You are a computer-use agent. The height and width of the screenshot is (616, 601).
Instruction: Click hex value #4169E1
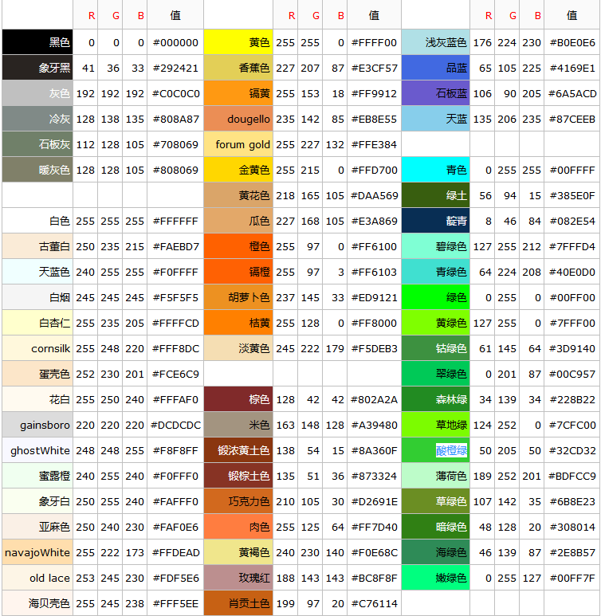coord(572,68)
